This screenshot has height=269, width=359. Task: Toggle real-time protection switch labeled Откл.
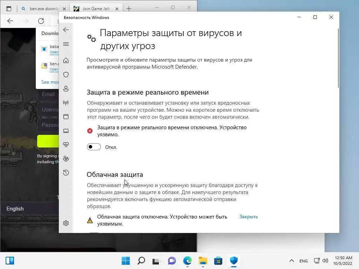pyautogui.click(x=94, y=147)
